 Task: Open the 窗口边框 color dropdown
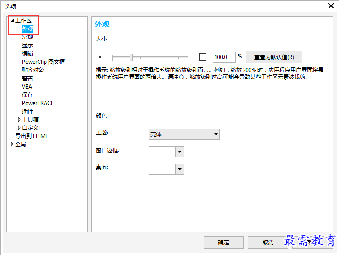click(180, 152)
